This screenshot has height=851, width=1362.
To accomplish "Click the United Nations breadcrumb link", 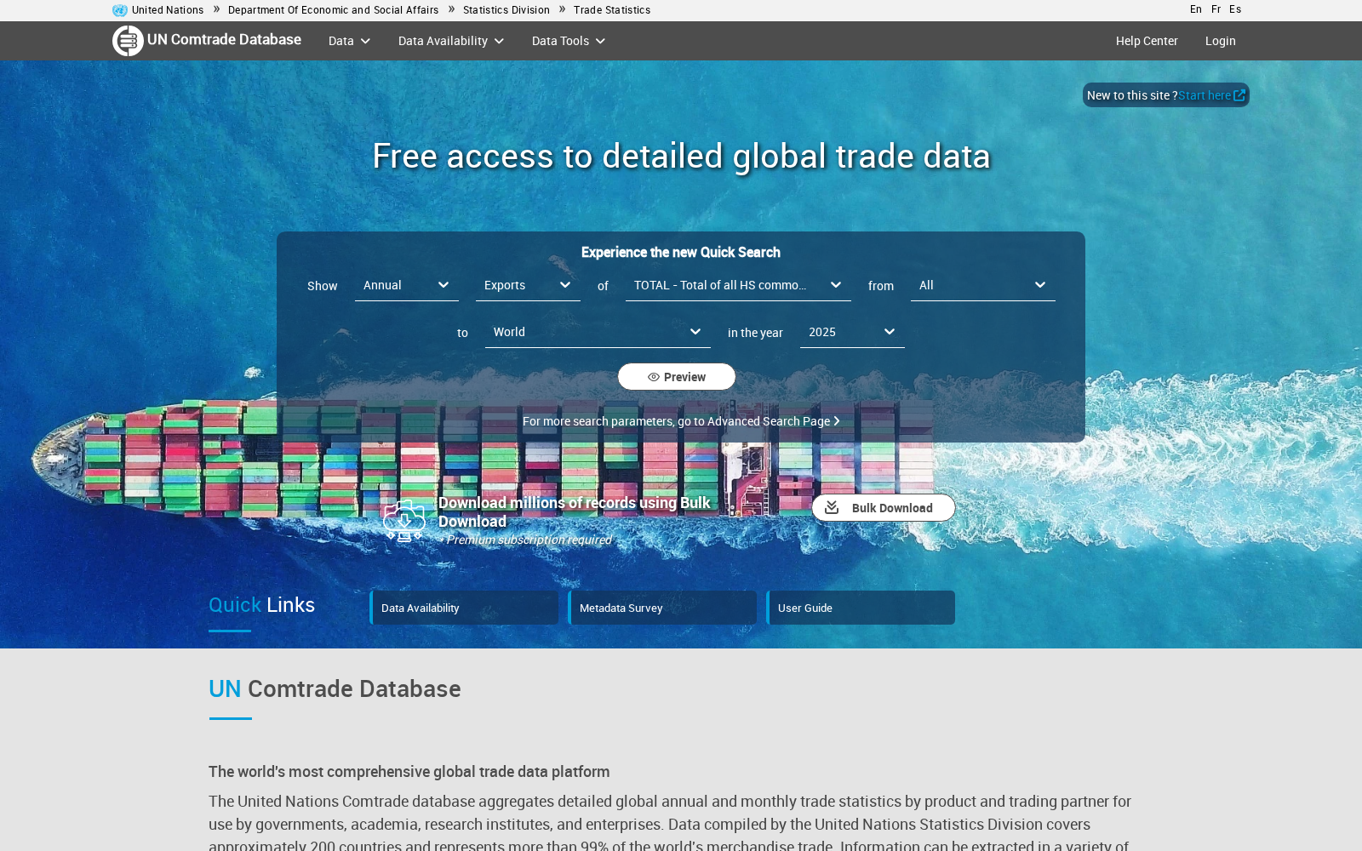I will [168, 10].
